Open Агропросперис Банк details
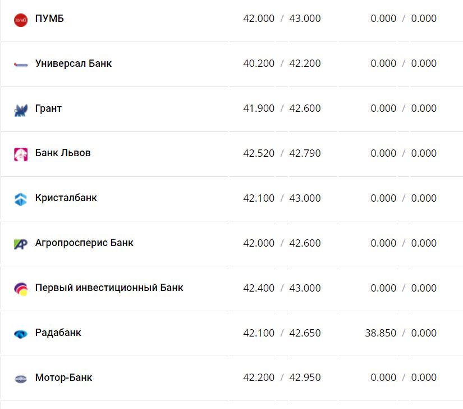Screen dimensions: 463x409 click(84, 243)
